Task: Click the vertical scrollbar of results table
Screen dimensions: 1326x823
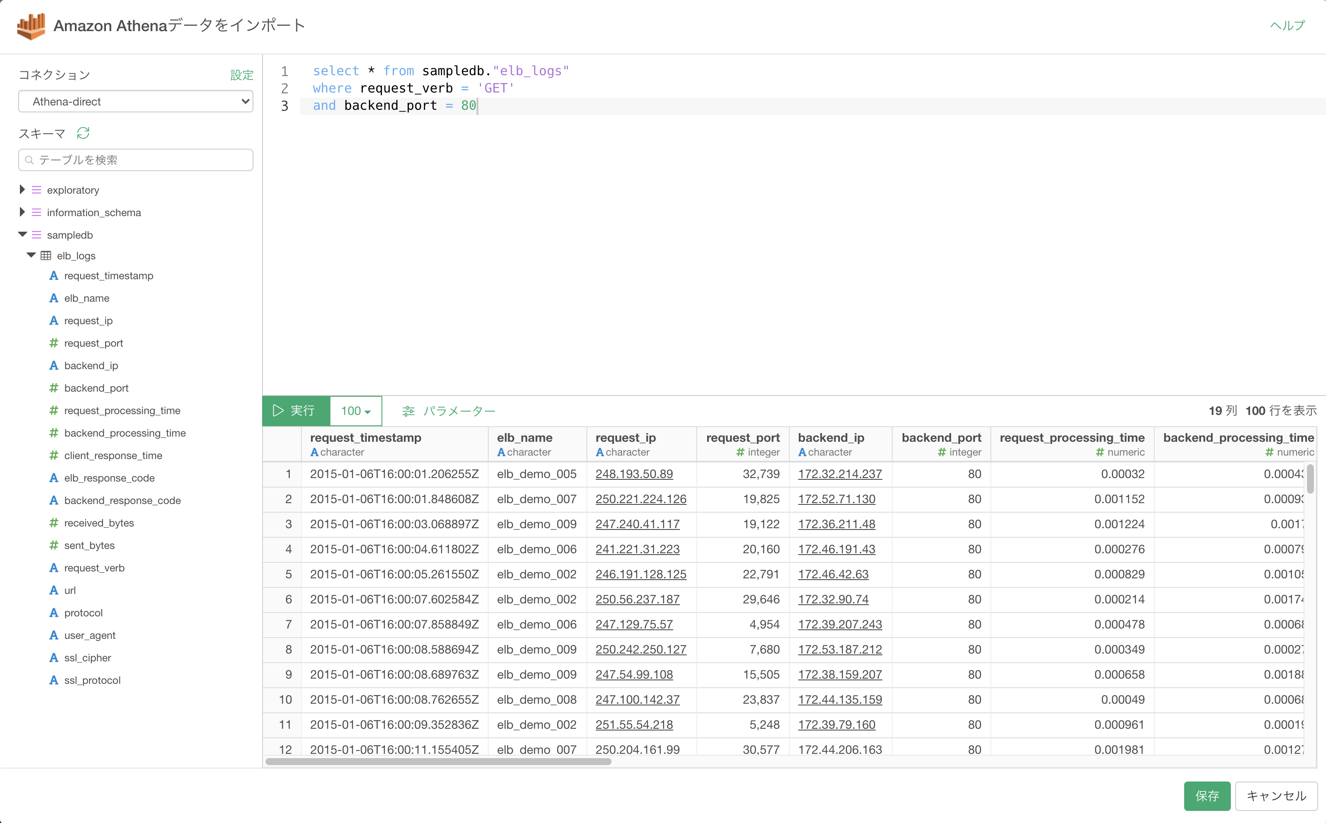Action: click(x=1310, y=479)
